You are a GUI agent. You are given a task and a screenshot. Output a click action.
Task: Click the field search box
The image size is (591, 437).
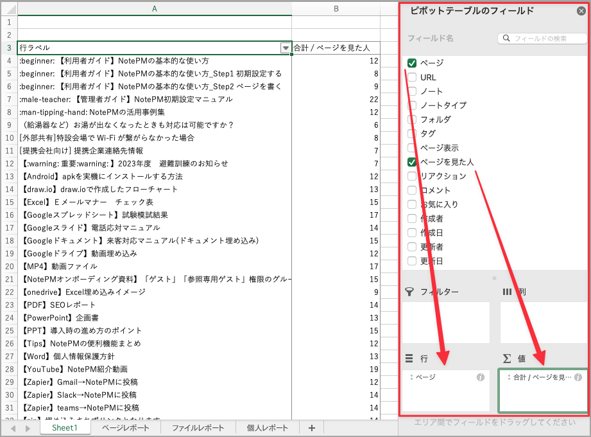pyautogui.click(x=542, y=39)
